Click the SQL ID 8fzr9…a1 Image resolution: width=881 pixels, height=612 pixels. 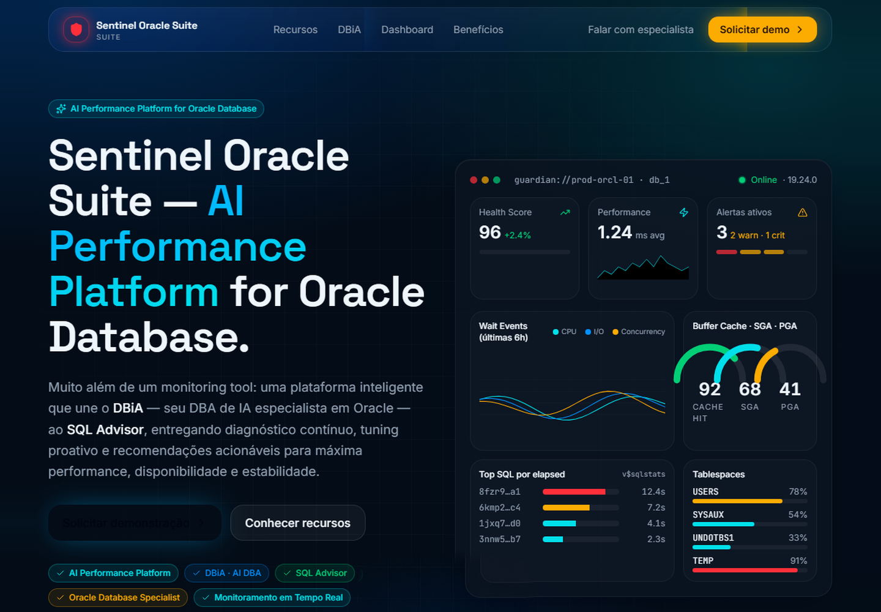(x=500, y=491)
